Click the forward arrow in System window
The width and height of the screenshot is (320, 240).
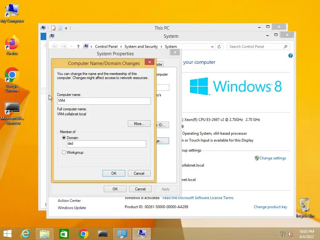(x=64, y=47)
